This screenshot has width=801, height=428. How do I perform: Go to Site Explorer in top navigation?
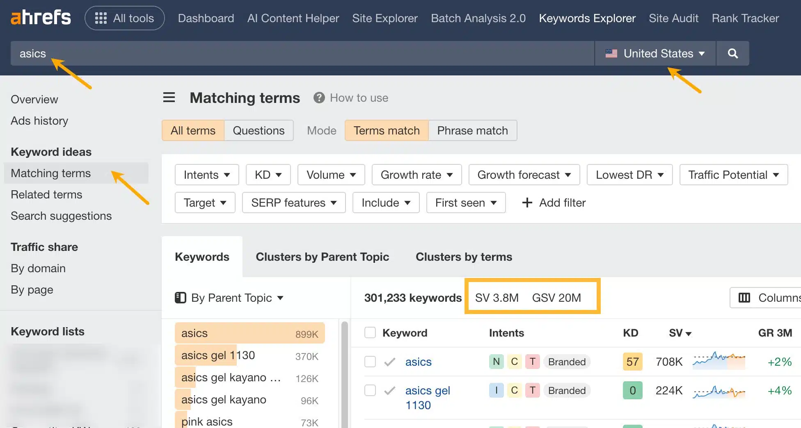(x=384, y=18)
